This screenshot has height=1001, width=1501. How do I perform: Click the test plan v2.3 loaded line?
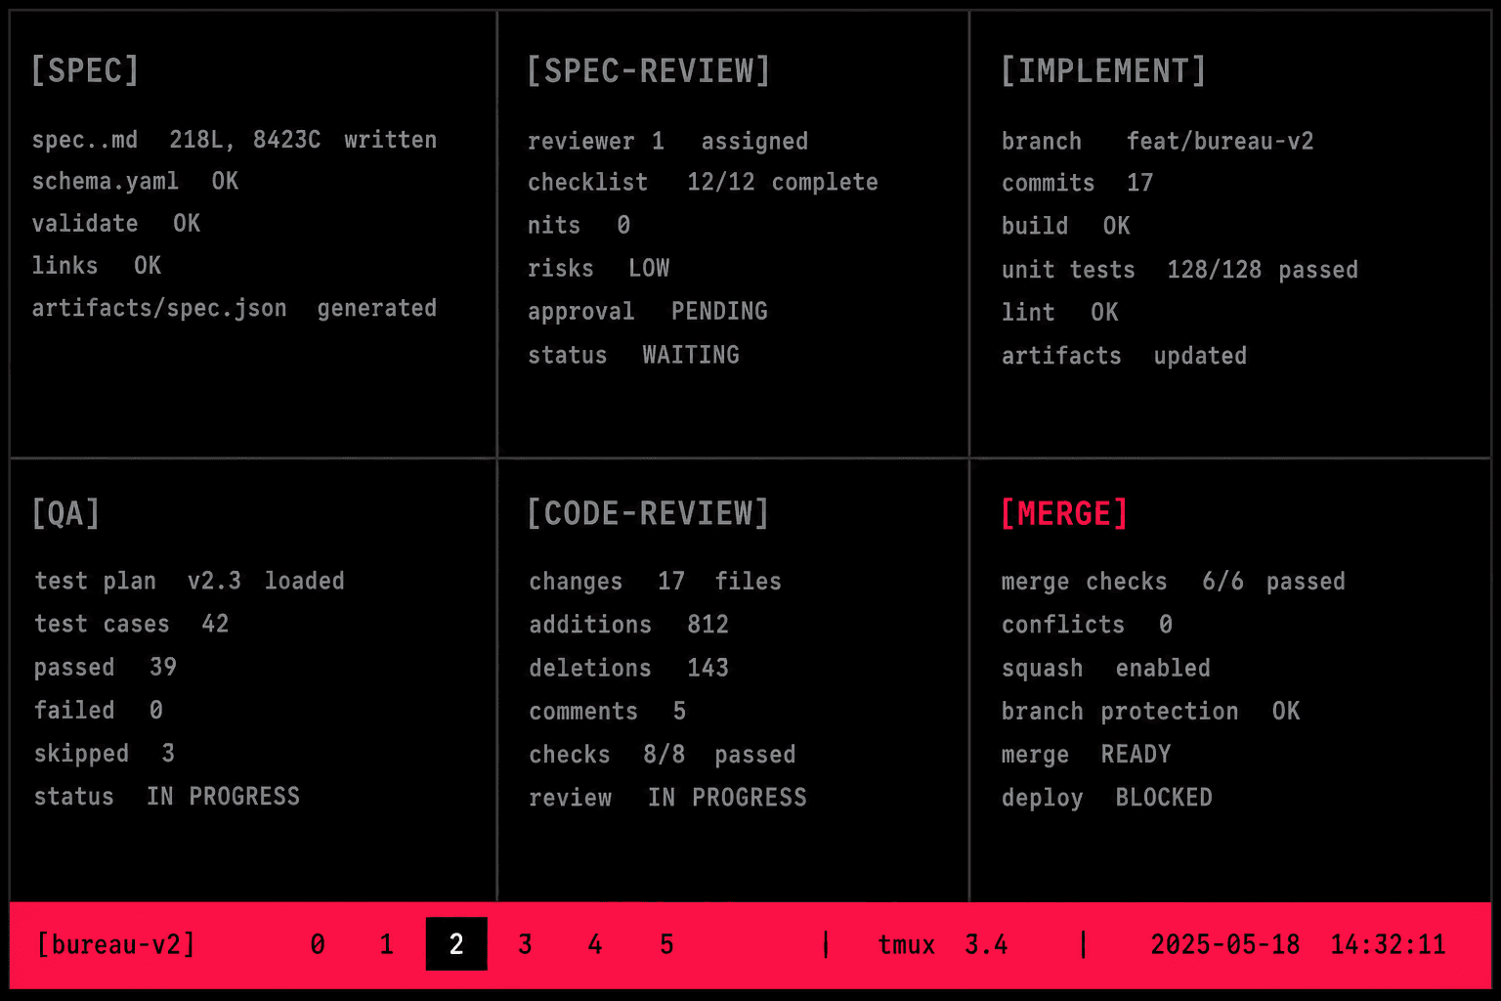[x=190, y=582]
